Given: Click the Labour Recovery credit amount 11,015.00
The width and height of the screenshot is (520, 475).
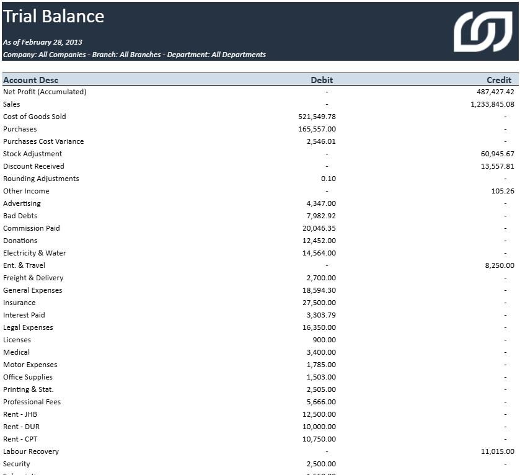Looking at the screenshot, I should pyautogui.click(x=497, y=451).
